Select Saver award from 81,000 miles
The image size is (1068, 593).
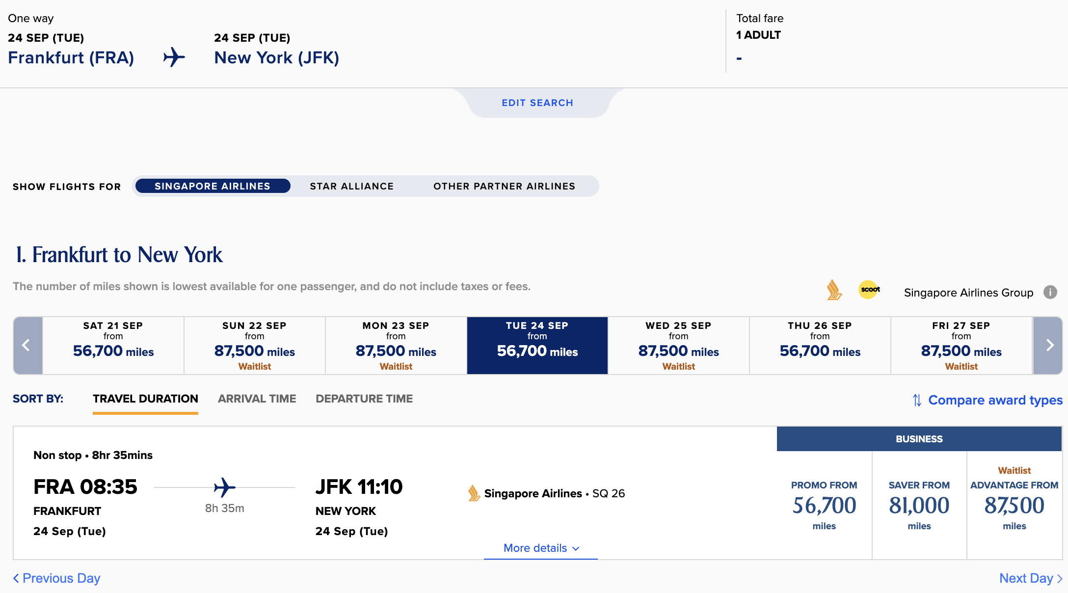919,505
